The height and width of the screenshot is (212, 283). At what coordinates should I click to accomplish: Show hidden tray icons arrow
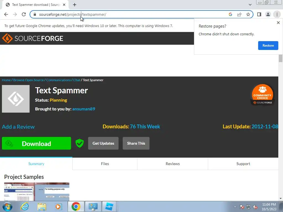235,207
